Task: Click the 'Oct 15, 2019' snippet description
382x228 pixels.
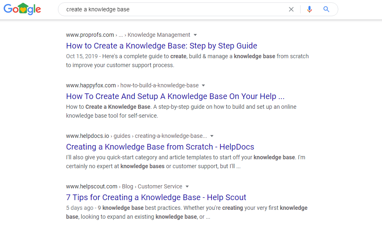Action: 187,61
